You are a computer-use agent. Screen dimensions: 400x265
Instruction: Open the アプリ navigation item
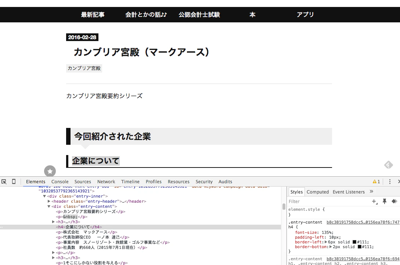click(x=305, y=15)
